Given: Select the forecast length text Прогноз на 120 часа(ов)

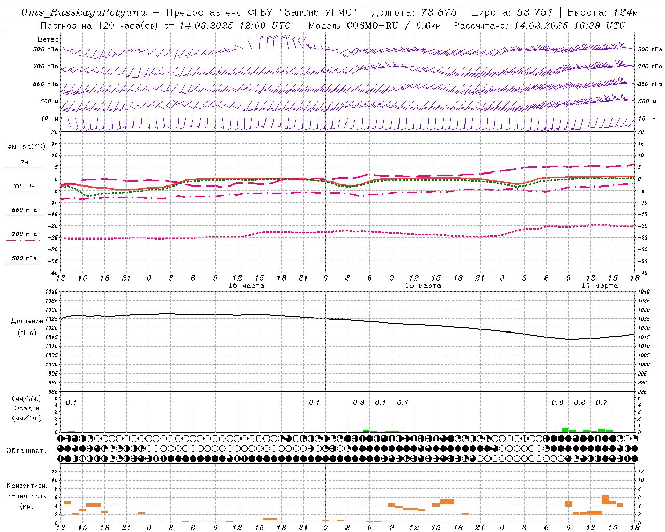Looking at the screenshot, I should point(100,25).
